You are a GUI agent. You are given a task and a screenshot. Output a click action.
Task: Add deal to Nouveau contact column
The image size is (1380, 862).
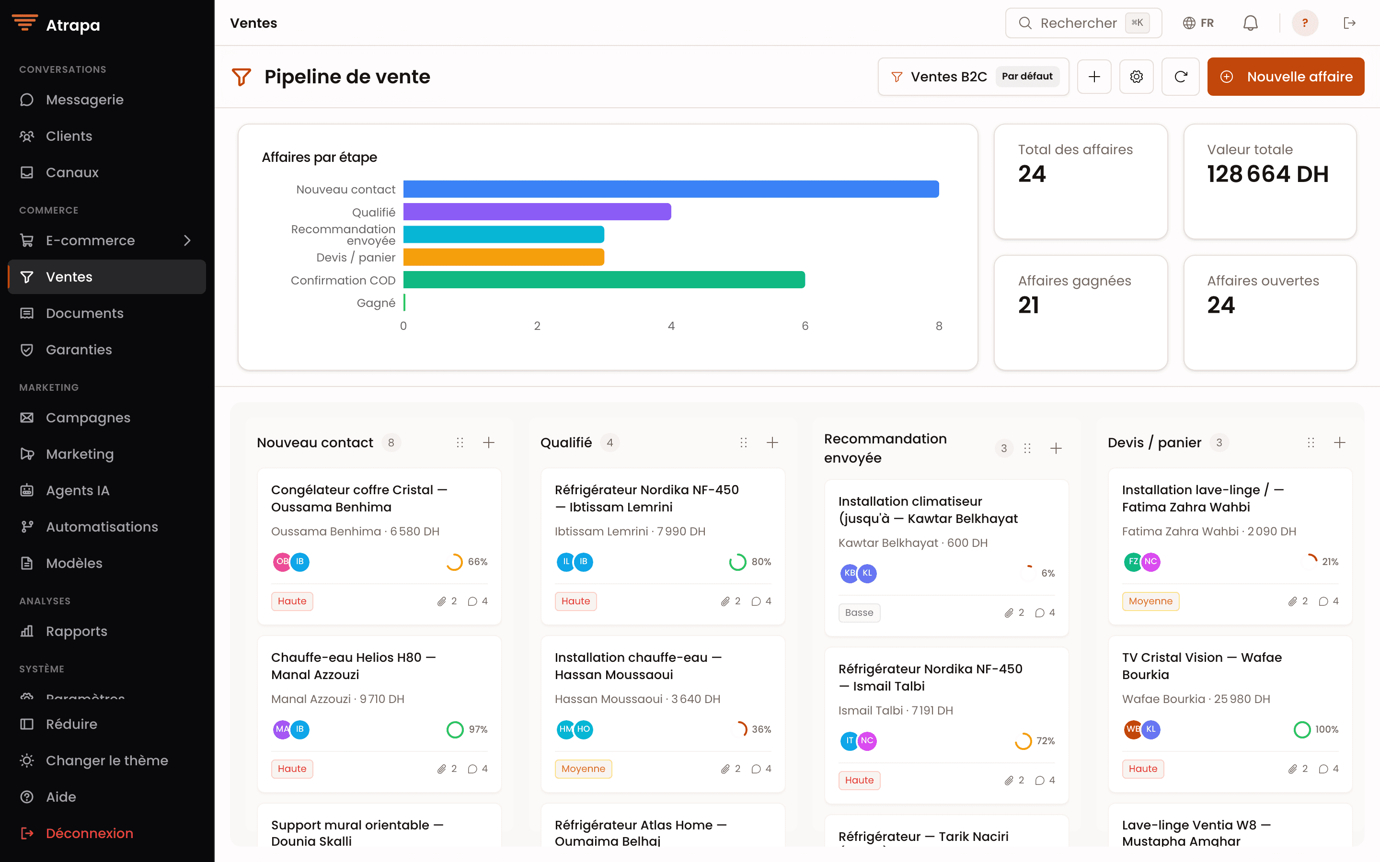click(489, 442)
